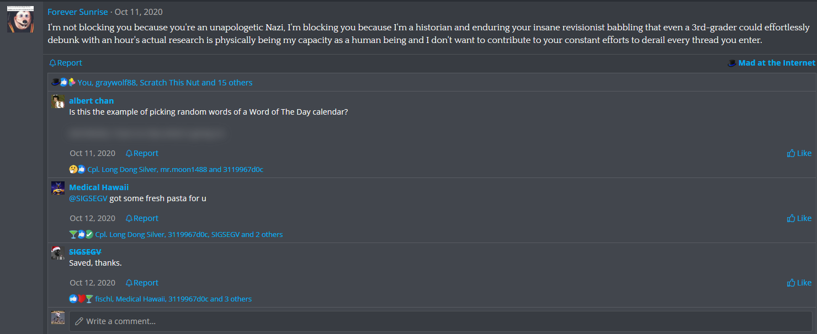Screen dimensions: 817x334
Task: Click Medical Hawaii's avatar icon
Action: click(58, 188)
